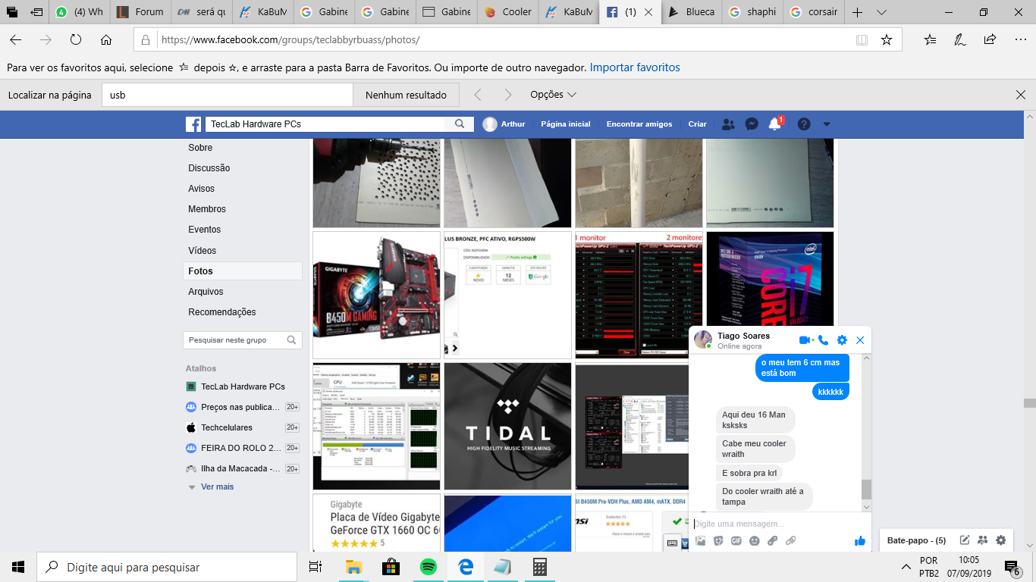
Task: Open Calculator from the taskbar
Action: 540,567
